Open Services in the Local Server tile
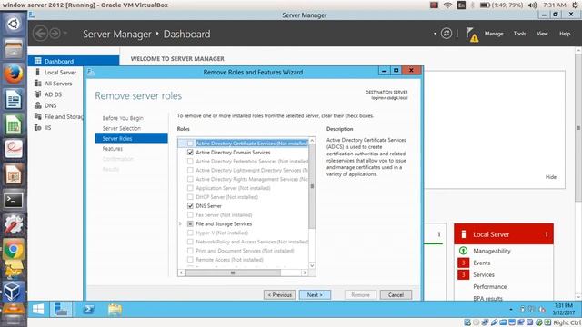The width and height of the screenshot is (582, 327). pyautogui.click(x=483, y=274)
